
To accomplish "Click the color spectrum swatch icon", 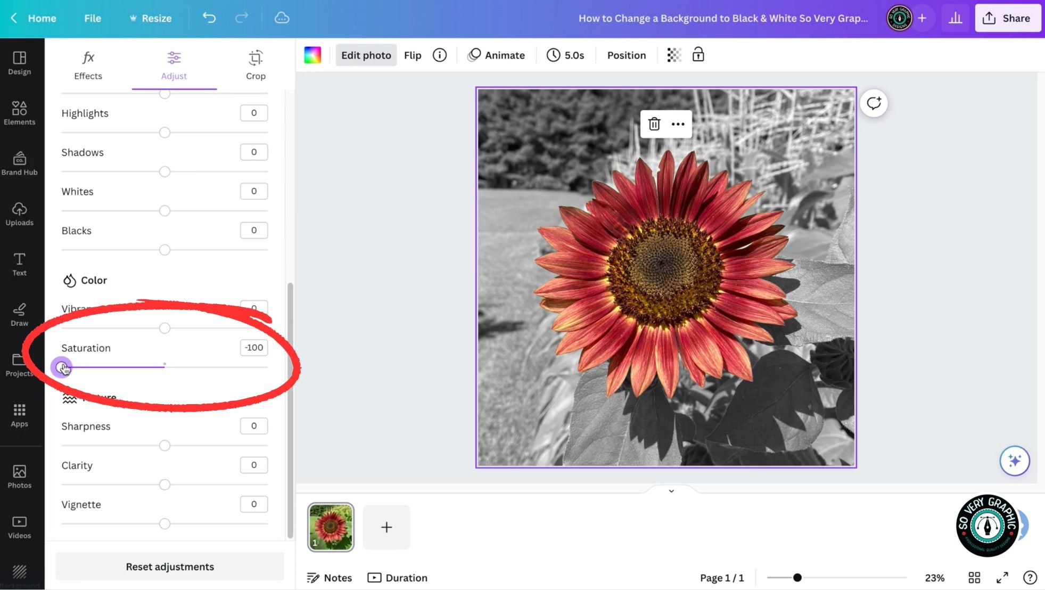I will click(x=312, y=55).
